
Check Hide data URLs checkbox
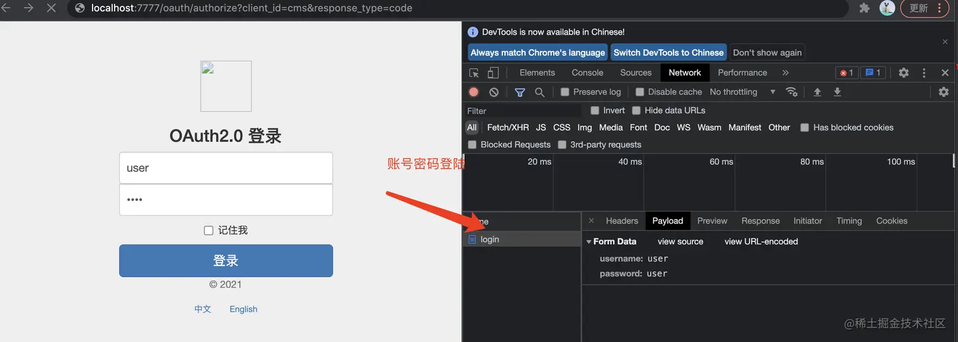coord(636,110)
